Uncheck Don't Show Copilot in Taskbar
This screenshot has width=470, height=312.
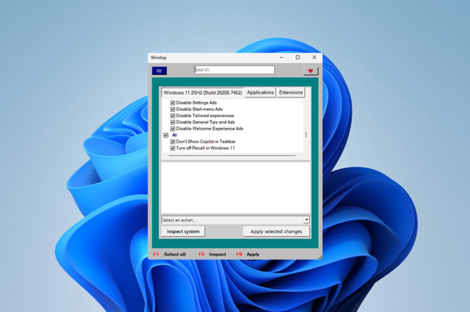[173, 142]
